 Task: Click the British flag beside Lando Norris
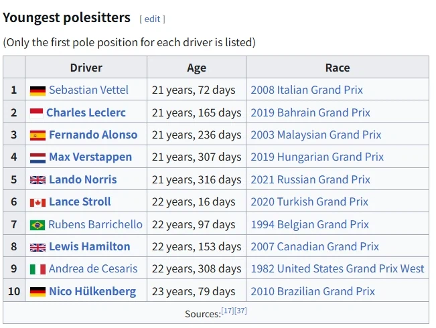(38, 180)
